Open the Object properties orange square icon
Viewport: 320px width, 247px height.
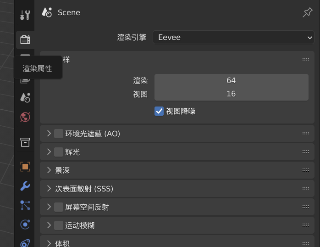coord(25,167)
